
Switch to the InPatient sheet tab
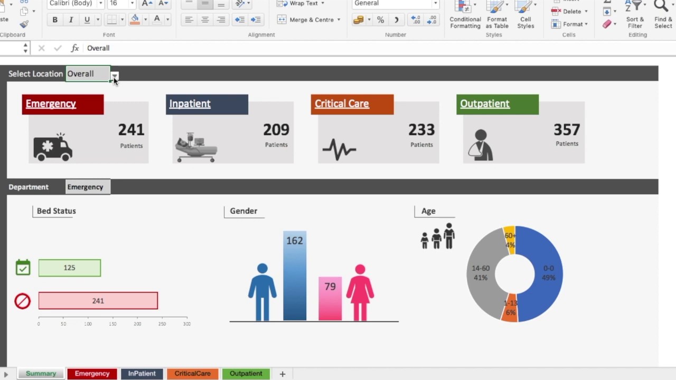(x=142, y=374)
